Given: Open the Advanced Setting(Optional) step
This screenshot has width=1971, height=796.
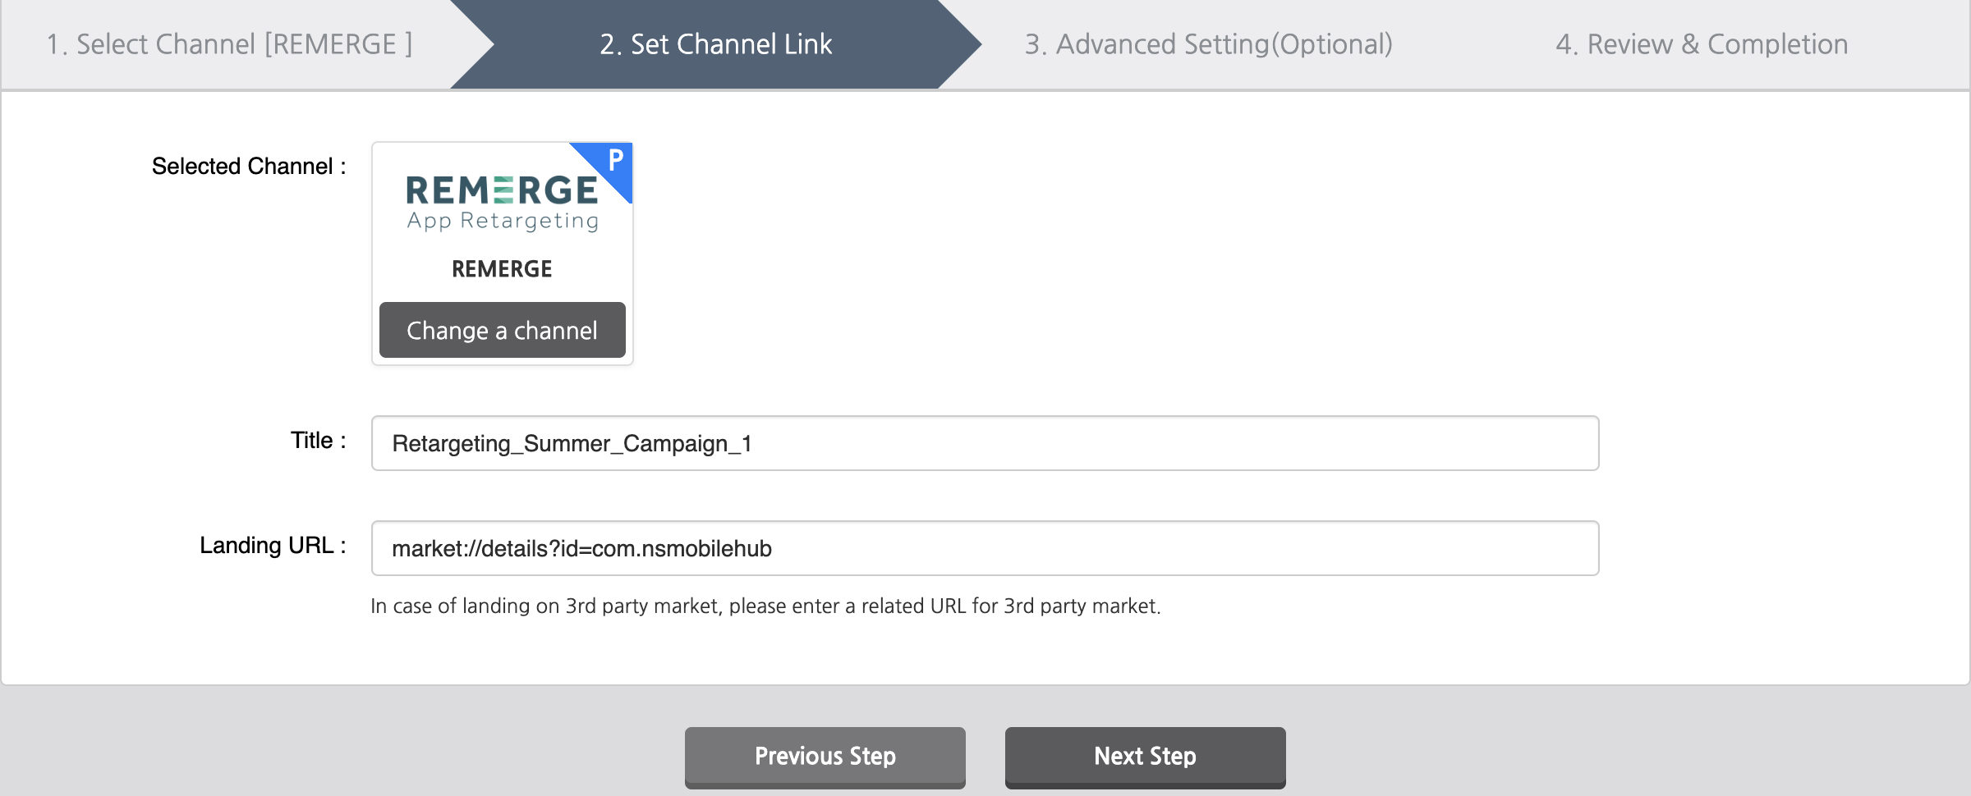Looking at the screenshot, I should click(1207, 43).
